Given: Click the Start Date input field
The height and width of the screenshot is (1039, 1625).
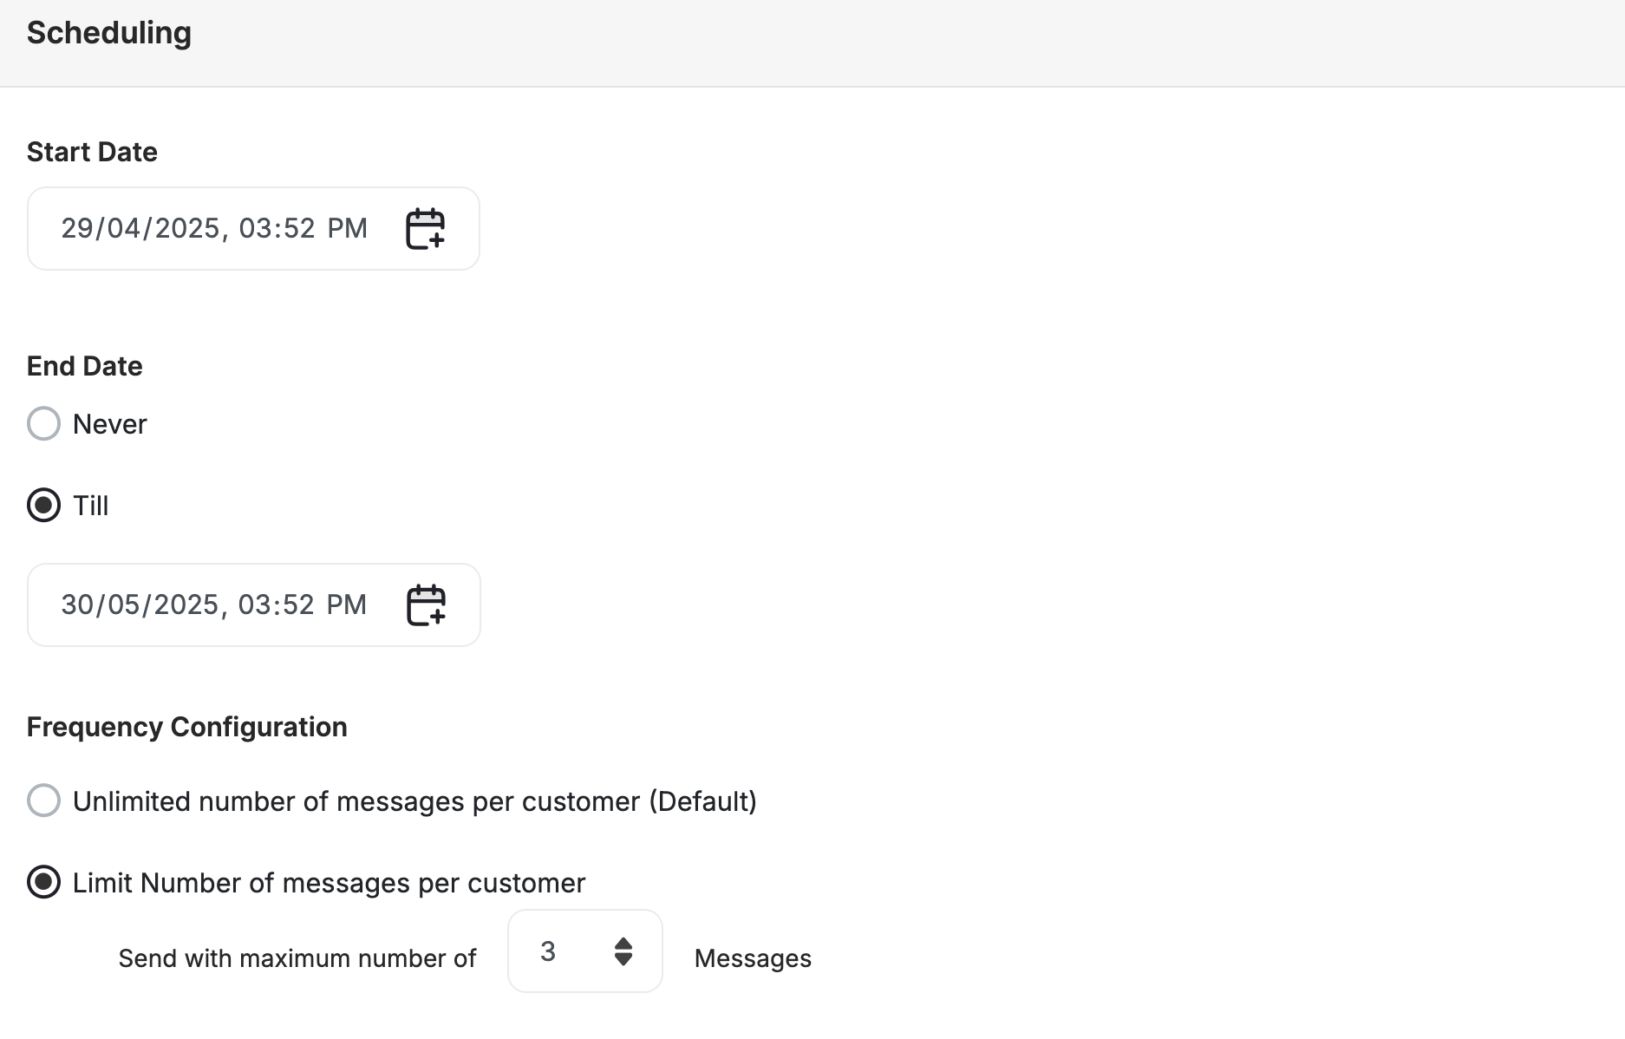Looking at the screenshot, I should coord(215,228).
